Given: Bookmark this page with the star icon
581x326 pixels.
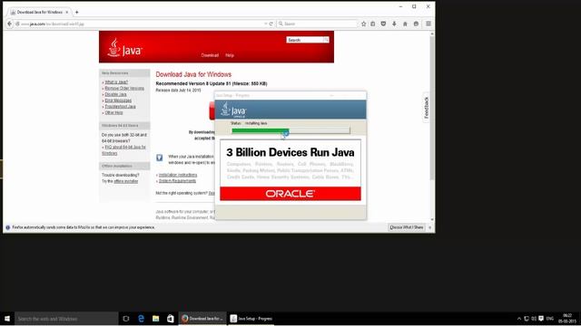Looking at the screenshot, I should (363, 24).
